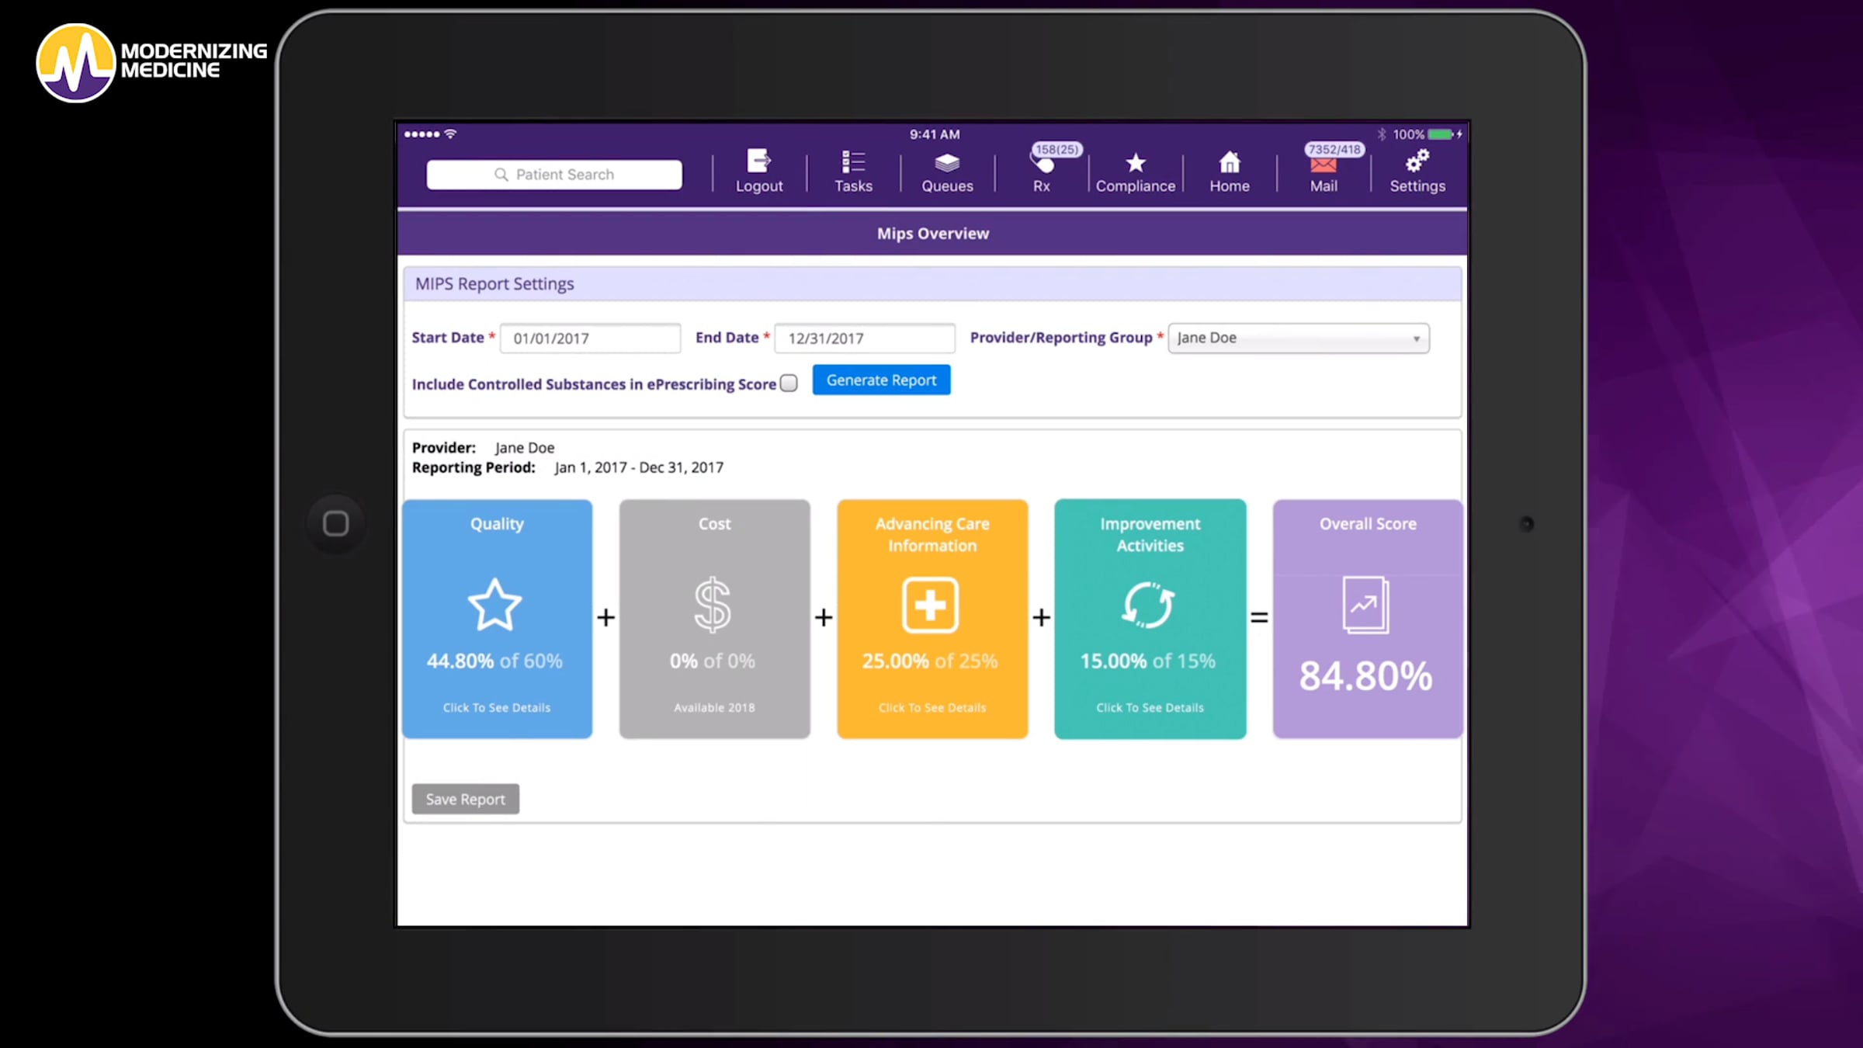Click the star icon in Quality card
Screen dimensions: 1863x1048
point(495,605)
